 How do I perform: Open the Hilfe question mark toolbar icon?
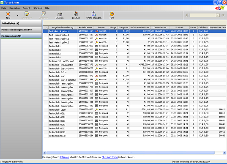click(112, 14)
